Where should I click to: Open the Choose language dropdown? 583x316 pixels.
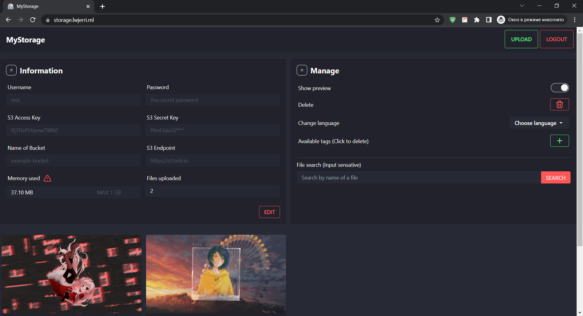[539, 123]
